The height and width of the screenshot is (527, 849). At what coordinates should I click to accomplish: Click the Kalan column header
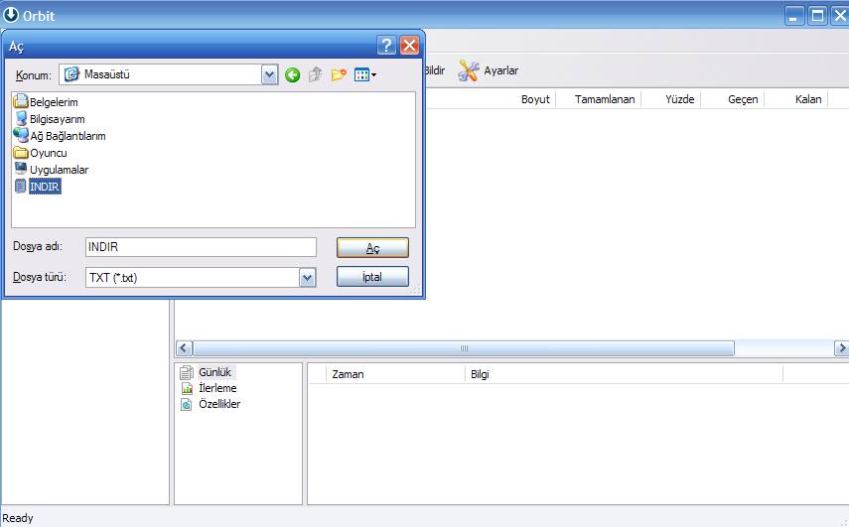pyautogui.click(x=808, y=99)
